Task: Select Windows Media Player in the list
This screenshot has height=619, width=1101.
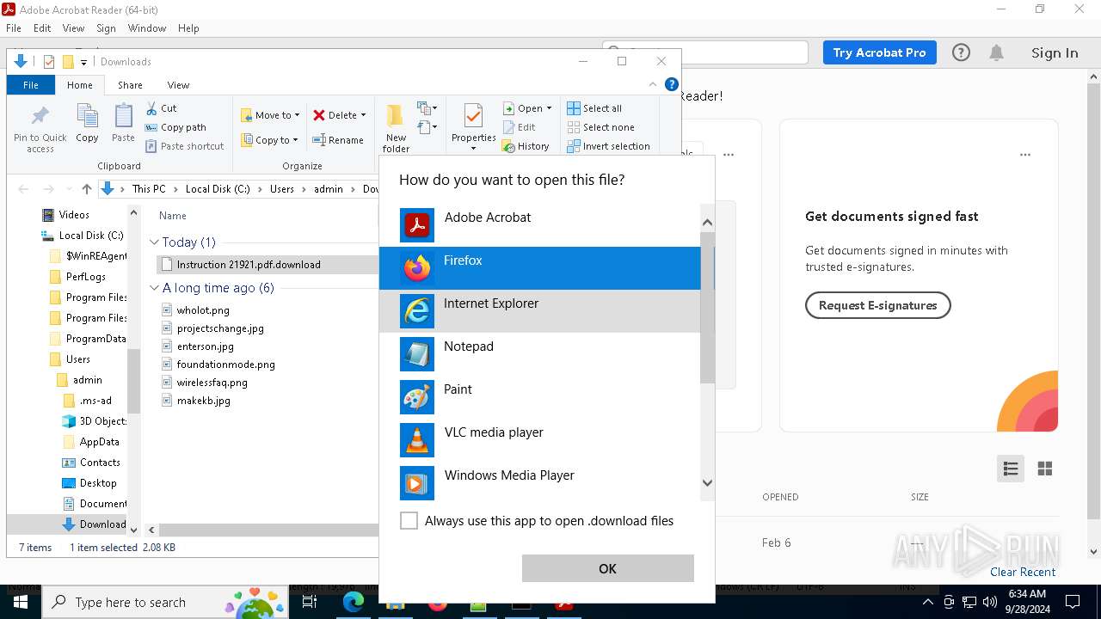Action: pos(539,483)
